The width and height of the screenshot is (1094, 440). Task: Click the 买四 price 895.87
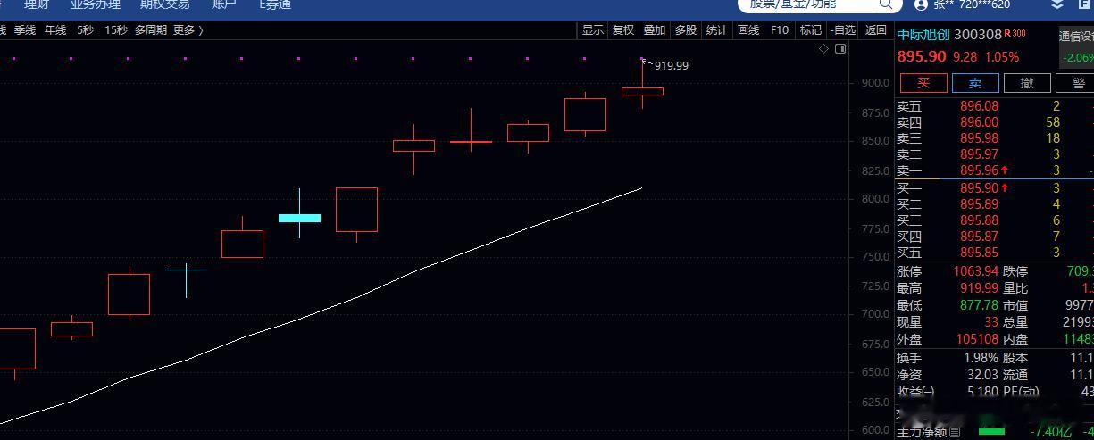click(x=979, y=237)
